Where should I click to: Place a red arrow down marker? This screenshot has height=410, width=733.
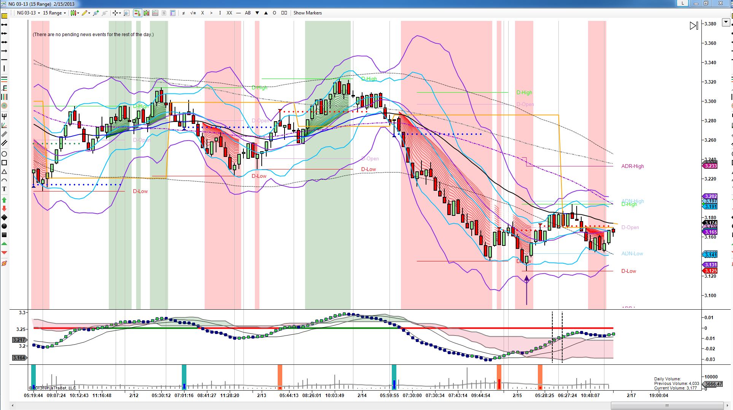4,208
